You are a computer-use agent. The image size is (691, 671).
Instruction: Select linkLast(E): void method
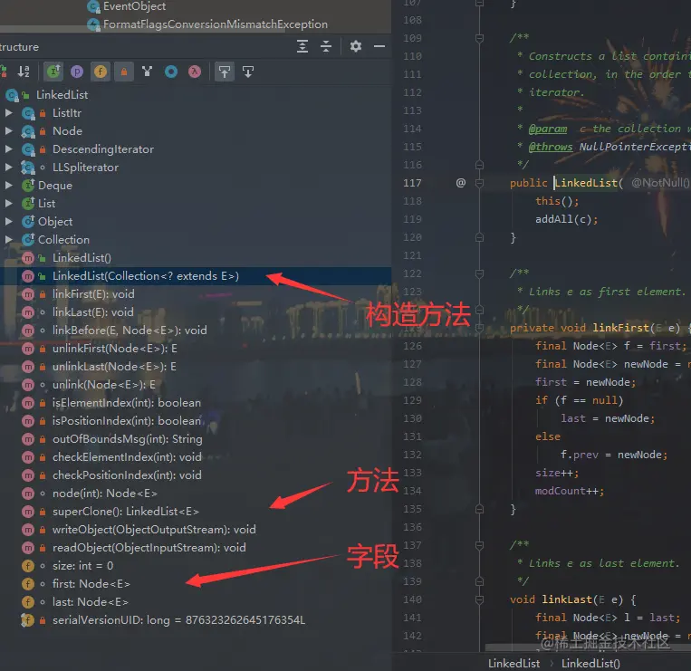pos(93,312)
